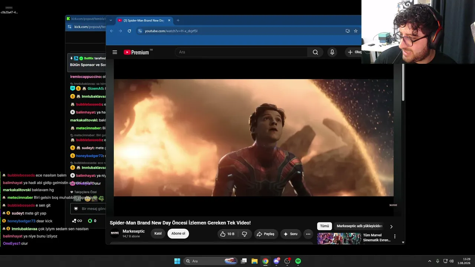The height and width of the screenshot is (267, 475).
Task: Switch to Chrome on the taskbar
Action: coord(265,261)
